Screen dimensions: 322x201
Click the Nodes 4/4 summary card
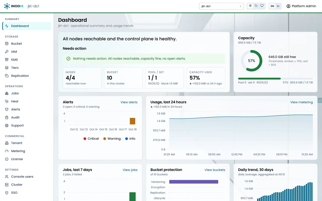point(82,78)
